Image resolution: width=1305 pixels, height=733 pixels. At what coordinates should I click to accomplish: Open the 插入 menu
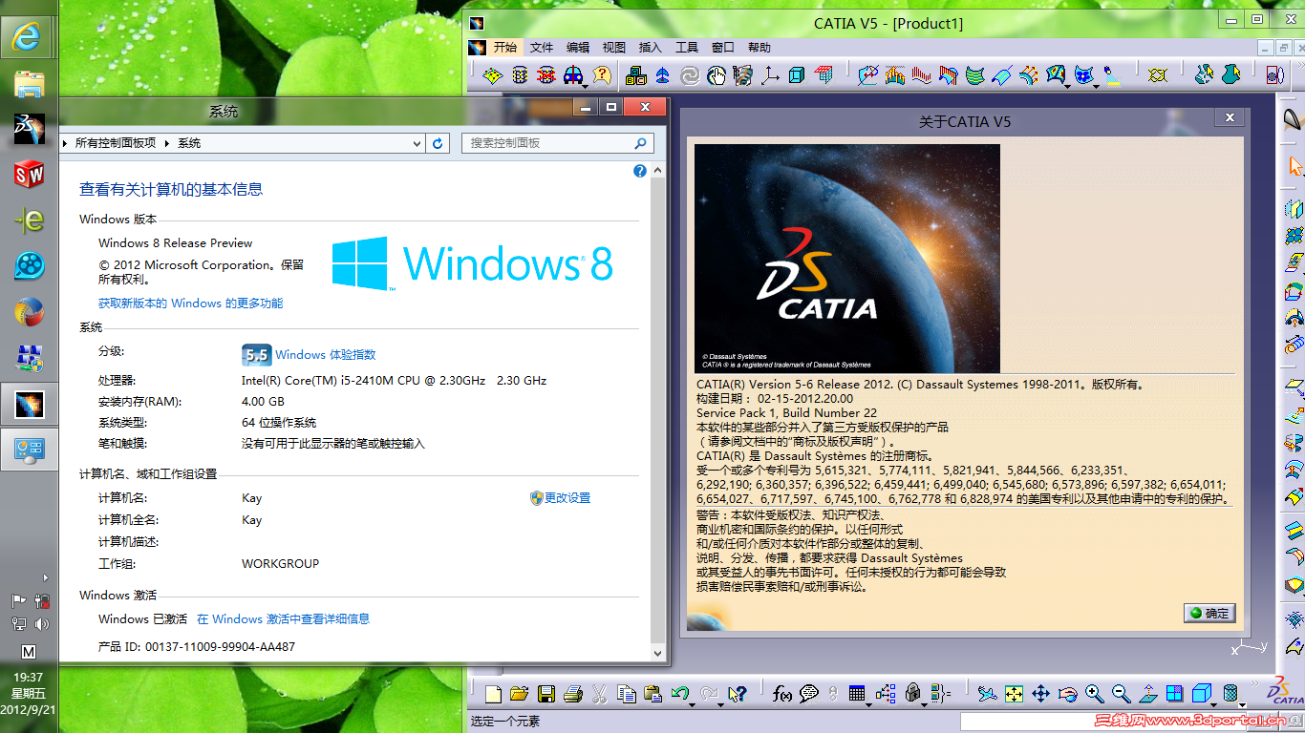[651, 48]
